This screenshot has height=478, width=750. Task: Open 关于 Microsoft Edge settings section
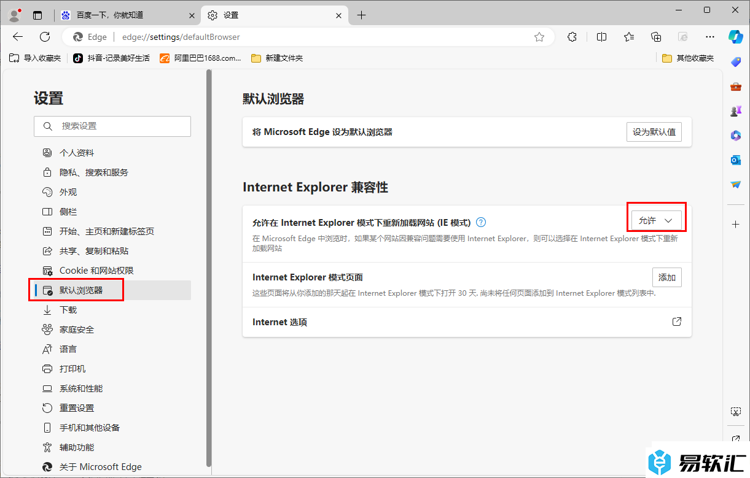(112, 467)
